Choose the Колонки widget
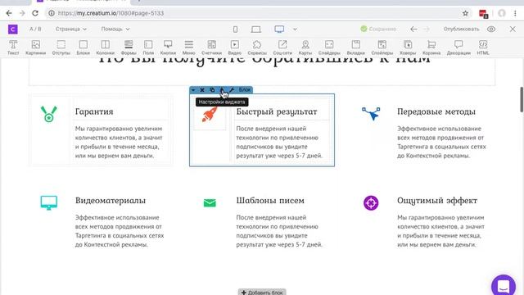This screenshot has width=524, height=295. (x=106, y=48)
